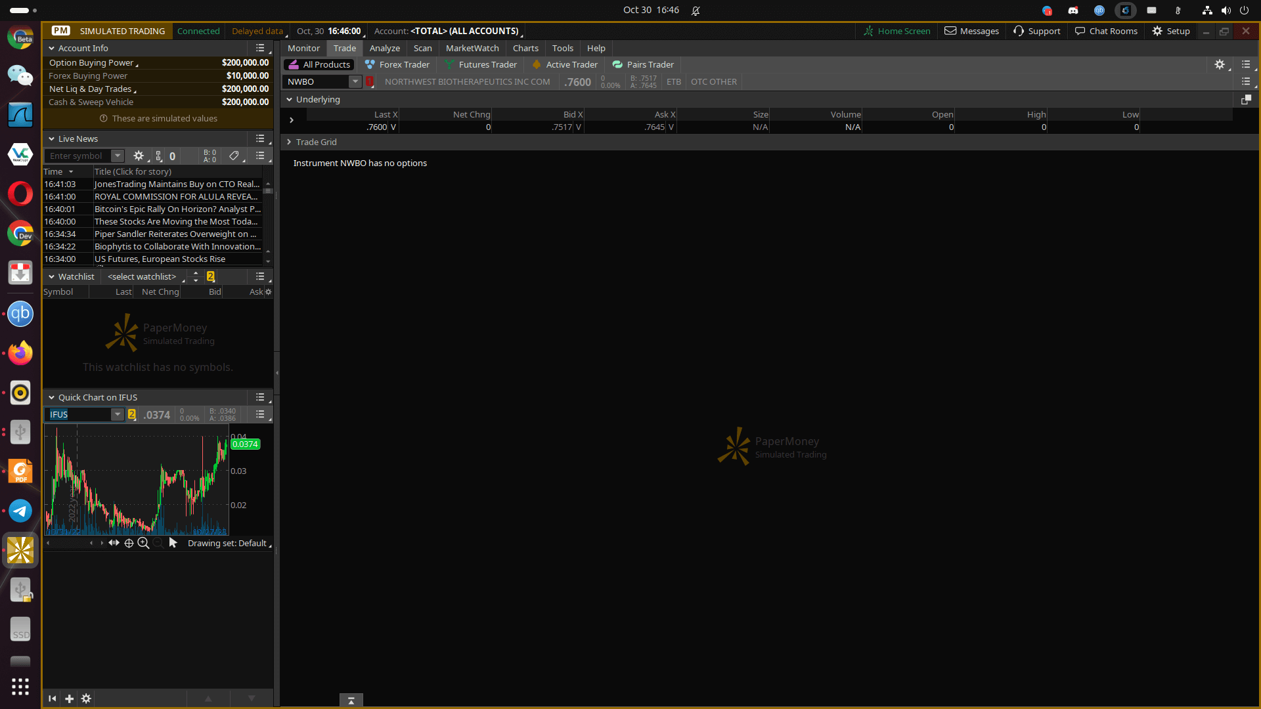Open Telegram from the dock
This screenshot has width=1261, height=709.
[x=20, y=511]
